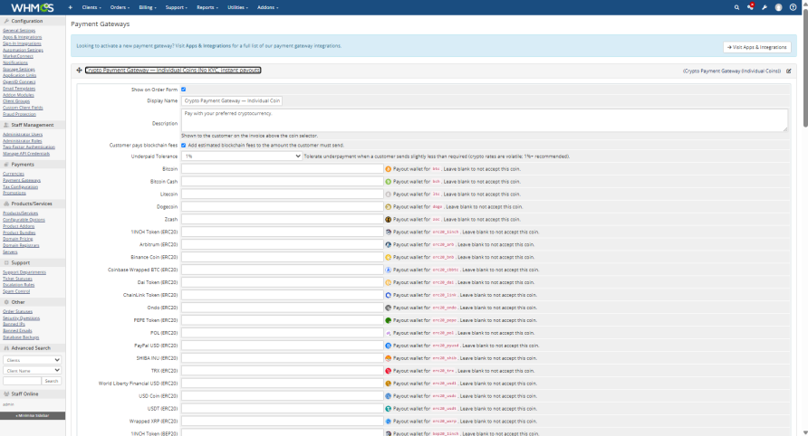Click the ChainLink Token (ERC20) icon
Image resolution: width=808 pixels, height=436 pixels.
click(x=388, y=295)
